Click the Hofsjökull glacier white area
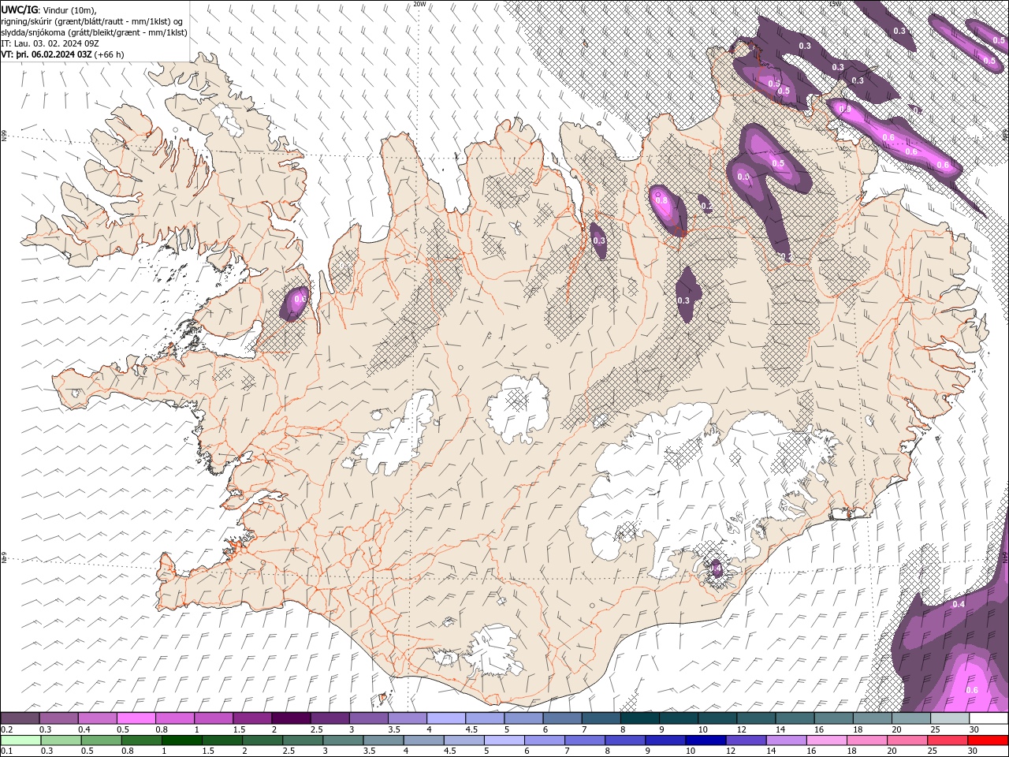This screenshot has height=757, width=1009. [x=518, y=408]
